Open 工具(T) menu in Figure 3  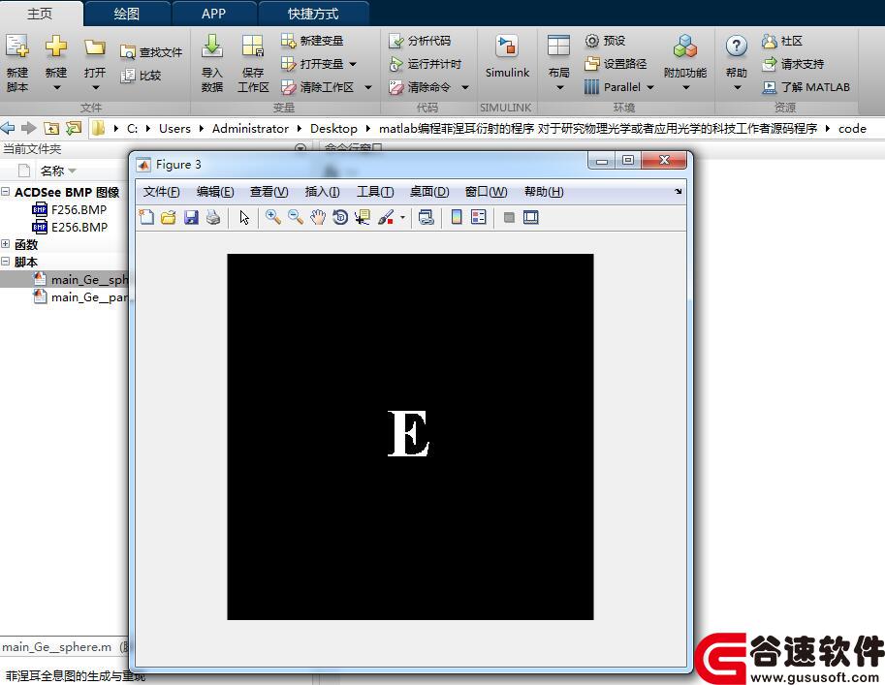(x=375, y=192)
